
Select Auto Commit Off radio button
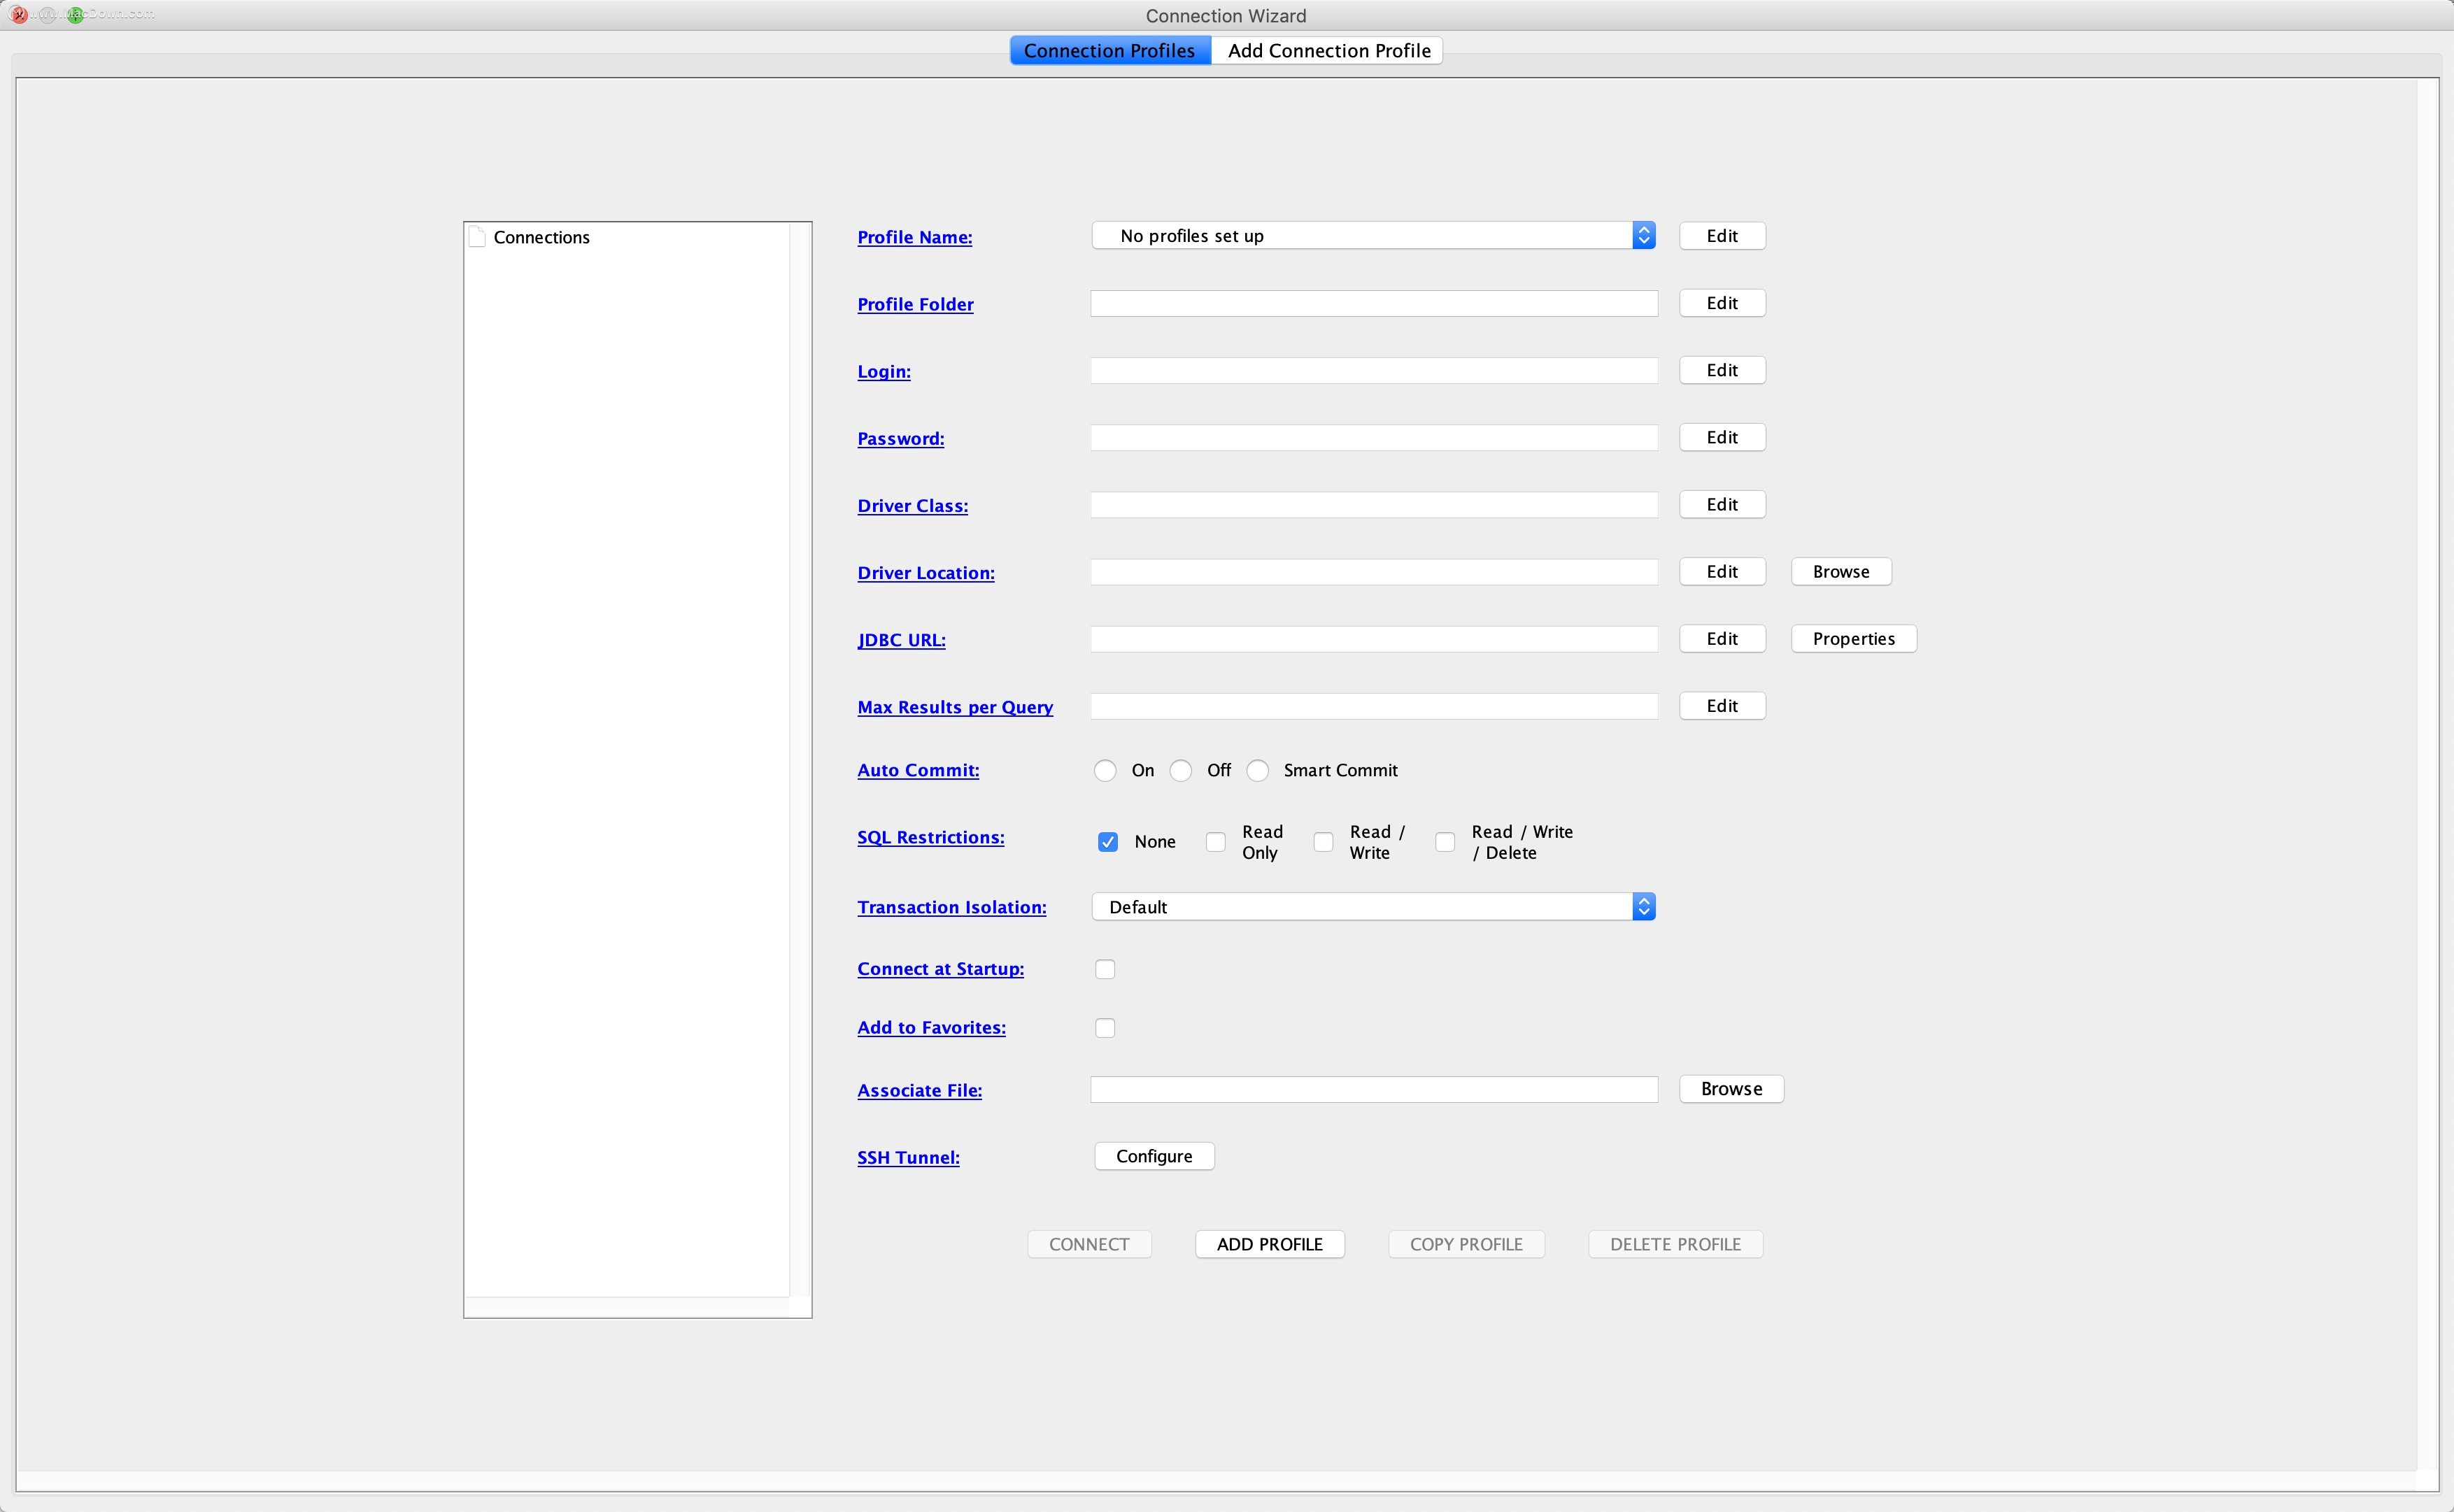(x=1181, y=770)
